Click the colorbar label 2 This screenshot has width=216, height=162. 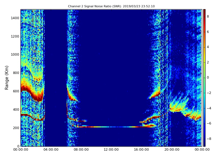(x=208, y=62)
